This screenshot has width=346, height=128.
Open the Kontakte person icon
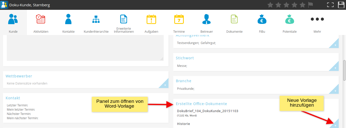(68, 19)
